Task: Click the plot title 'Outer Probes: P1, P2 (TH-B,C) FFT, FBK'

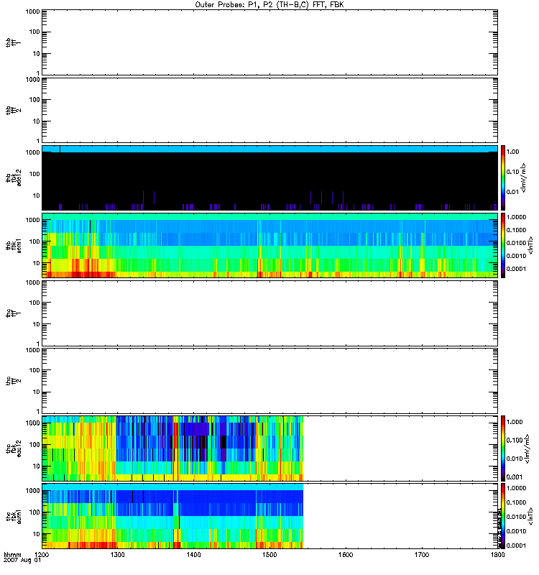Action: point(269,5)
